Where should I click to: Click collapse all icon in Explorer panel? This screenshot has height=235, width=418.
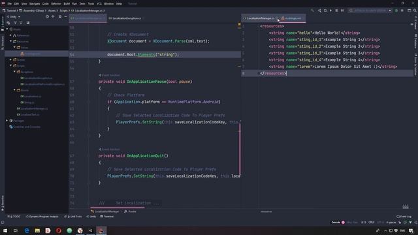click(53, 16)
